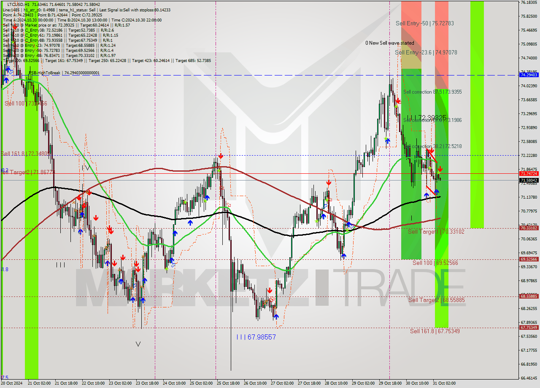Click the '20 Oct 2024' date label
Screen dimensions: 540x388
[12, 383]
